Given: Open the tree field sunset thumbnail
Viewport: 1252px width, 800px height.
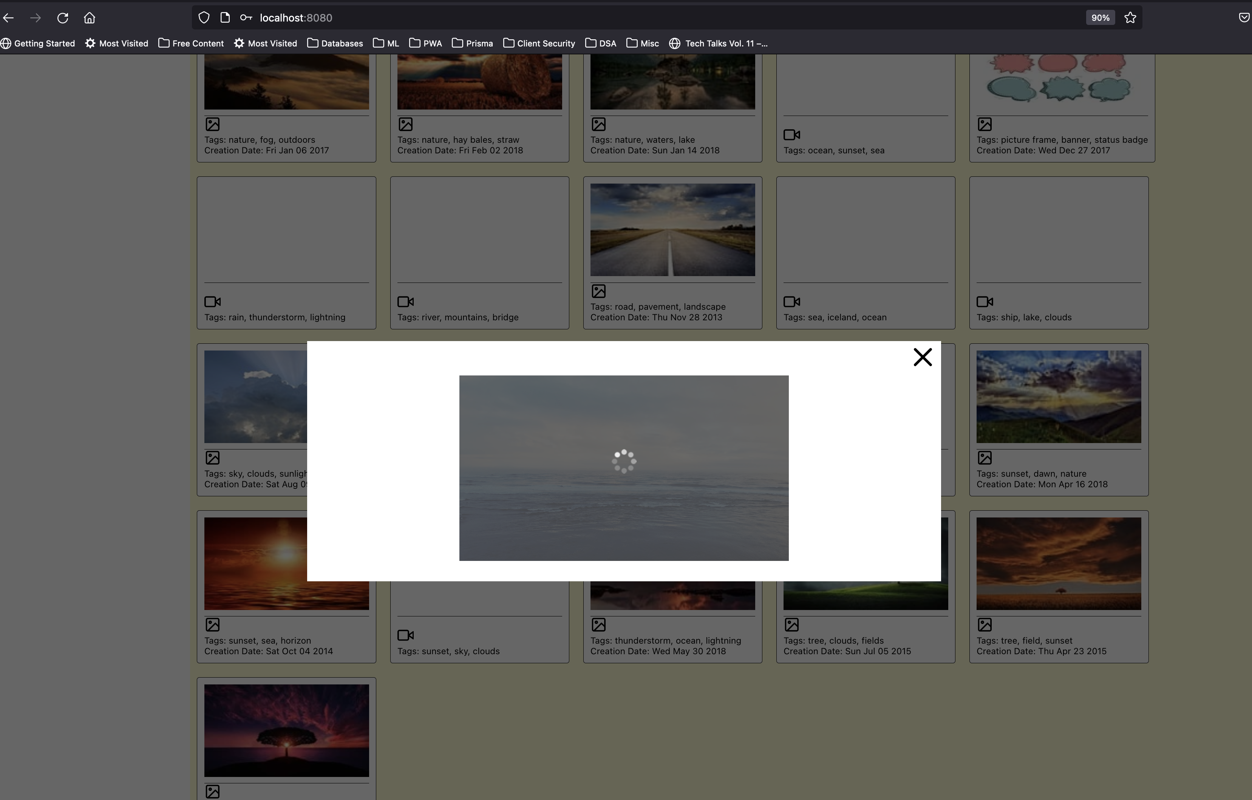Looking at the screenshot, I should coord(1058,564).
